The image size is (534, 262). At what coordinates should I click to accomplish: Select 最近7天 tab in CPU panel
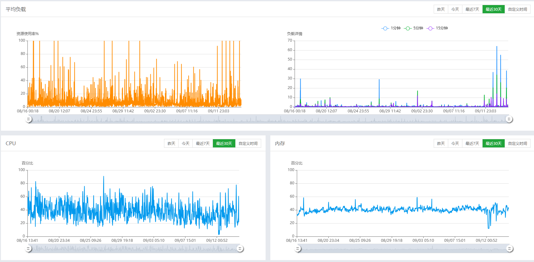point(202,144)
